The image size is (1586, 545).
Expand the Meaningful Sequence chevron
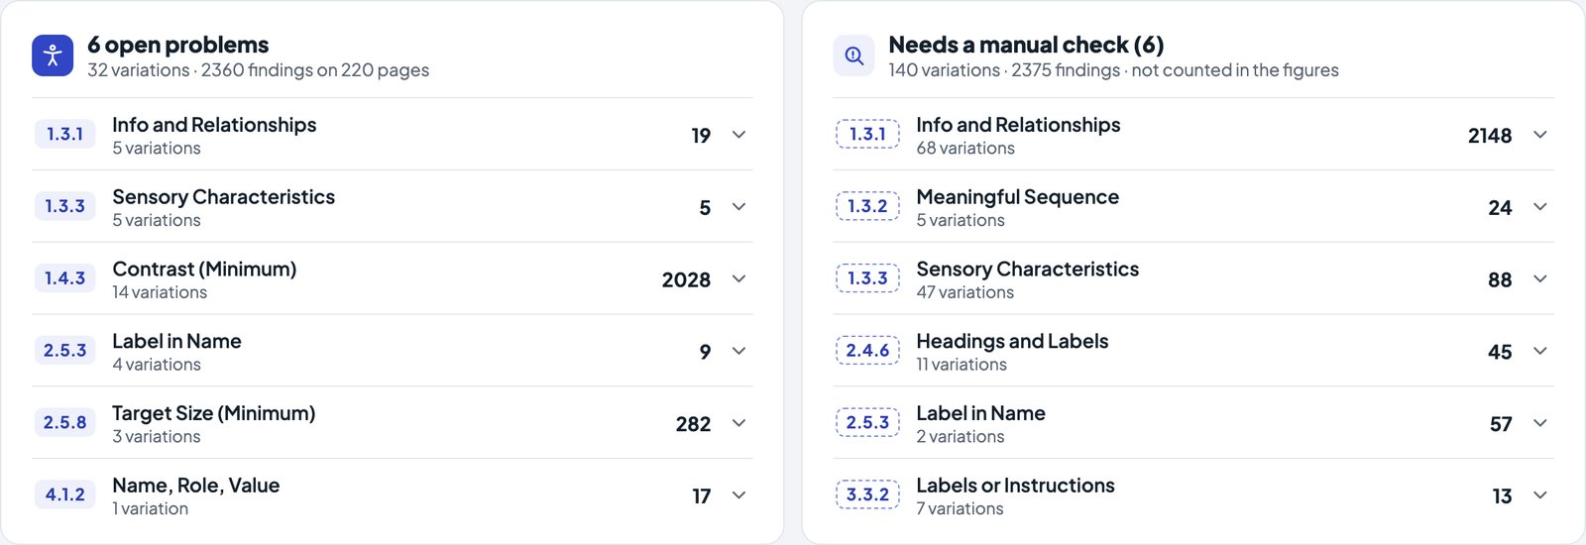1539,207
